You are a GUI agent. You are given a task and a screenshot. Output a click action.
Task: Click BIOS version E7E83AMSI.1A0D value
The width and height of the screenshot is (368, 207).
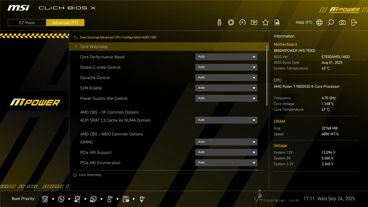click(335, 57)
